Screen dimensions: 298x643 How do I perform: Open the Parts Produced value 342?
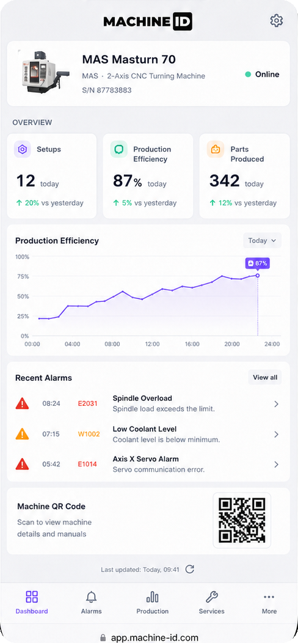(224, 181)
